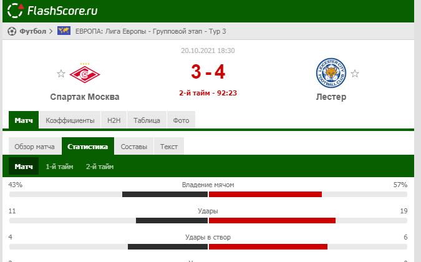Image resolution: width=421 pixels, height=262 pixels.
Task: Open the H2H tab
Action: 114,120
